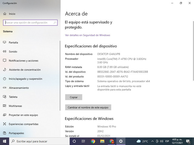Click RAM value 8.00 GB (7.89 GB utilizable)

(x=113, y=67)
